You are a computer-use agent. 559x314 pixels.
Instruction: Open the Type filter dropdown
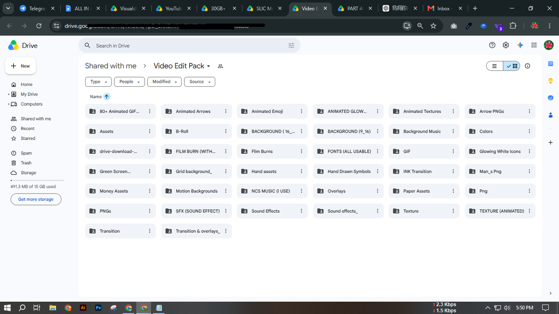(x=98, y=82)
